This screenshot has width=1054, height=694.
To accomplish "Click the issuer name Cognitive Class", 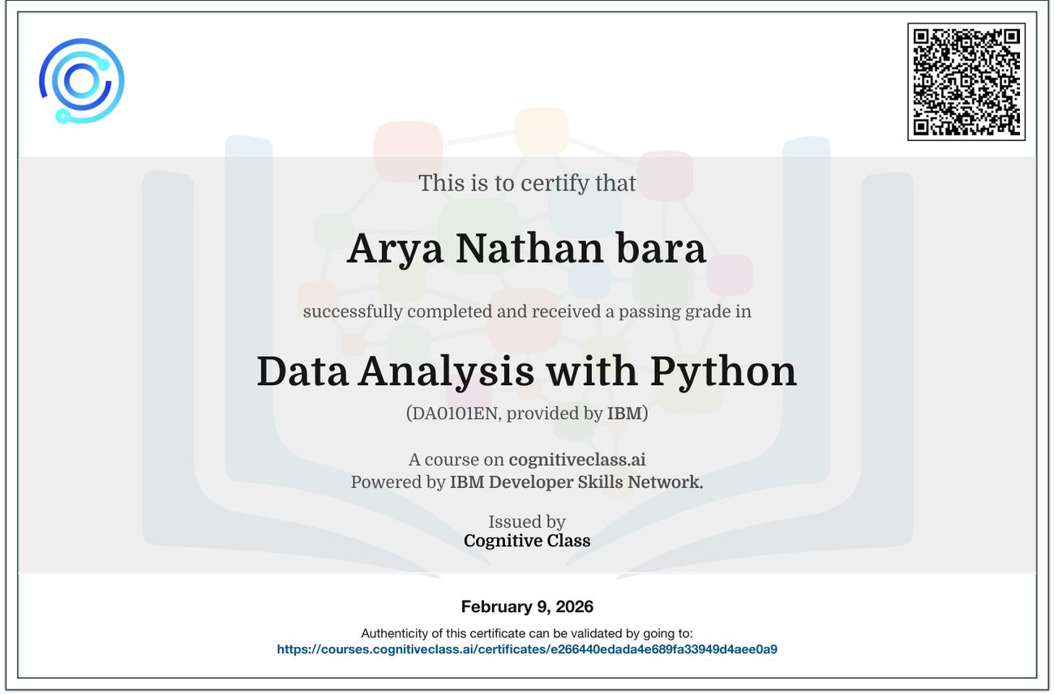I will [x=527, y=541].
